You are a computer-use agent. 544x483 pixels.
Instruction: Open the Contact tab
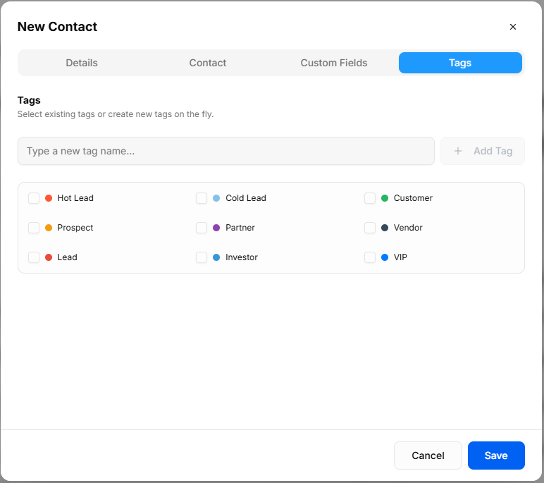tap(208, 63)
